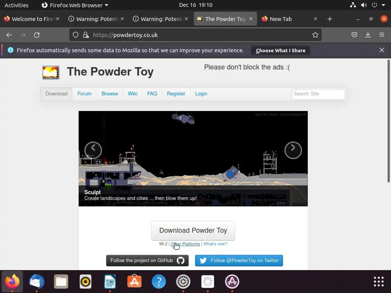391x293 pixels.
Task: Focus the Search Site input field
Action: (318, 94)
